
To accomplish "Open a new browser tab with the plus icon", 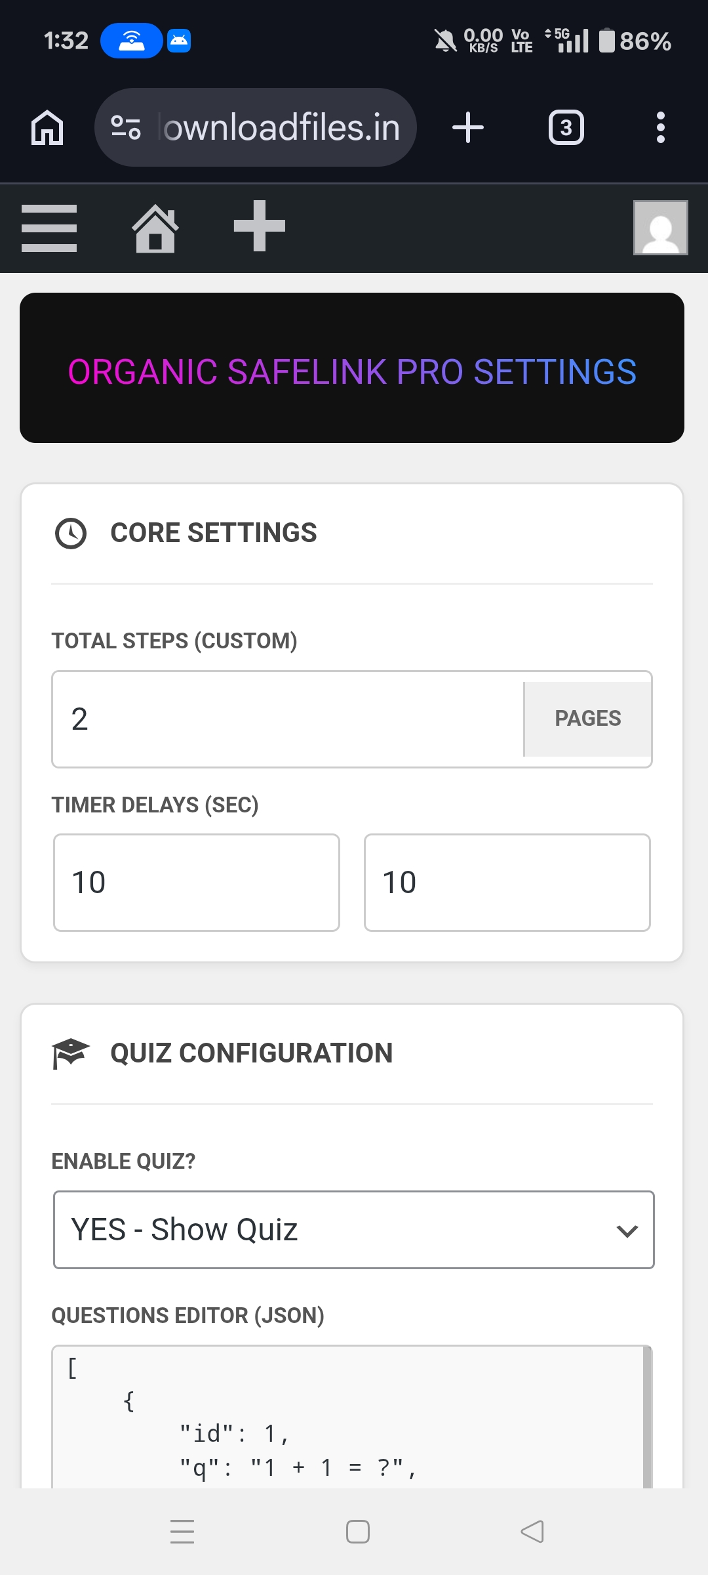I will tap(467, 127).
